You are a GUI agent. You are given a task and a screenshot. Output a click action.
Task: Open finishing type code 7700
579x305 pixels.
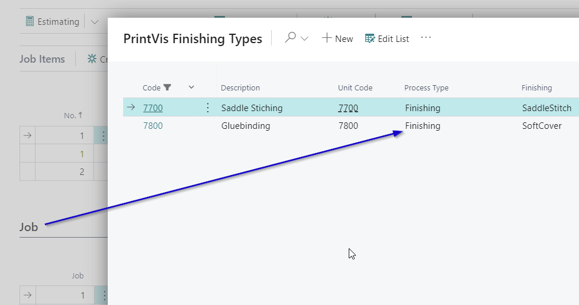coord(153,108)
